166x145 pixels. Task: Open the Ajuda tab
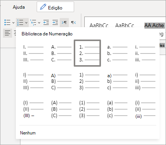click(19, 7)
